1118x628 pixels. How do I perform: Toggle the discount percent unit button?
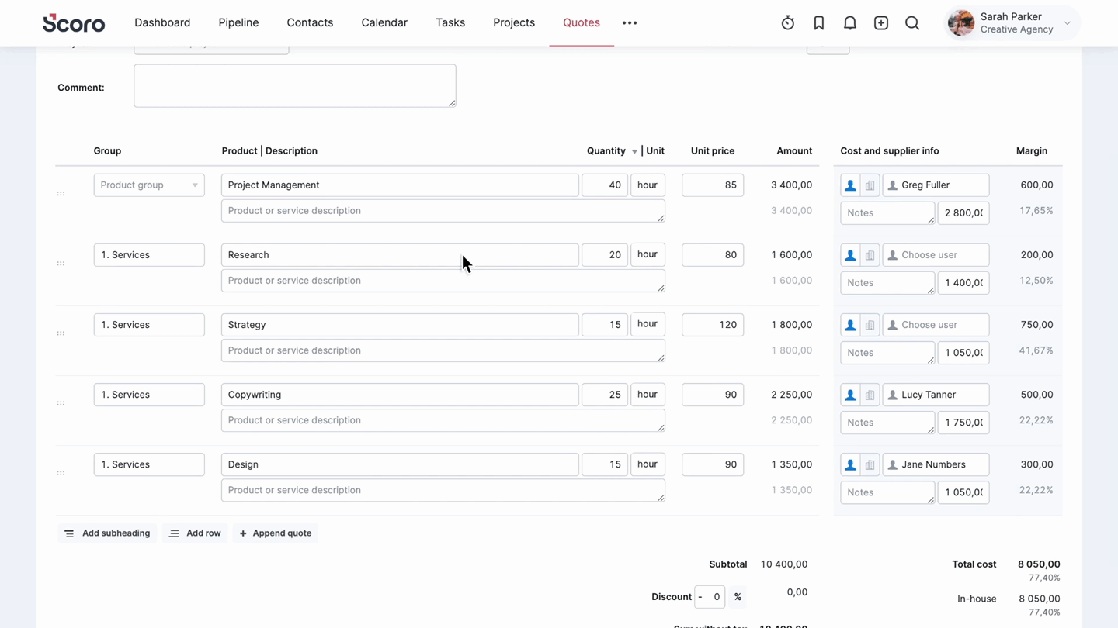(738, 597)
